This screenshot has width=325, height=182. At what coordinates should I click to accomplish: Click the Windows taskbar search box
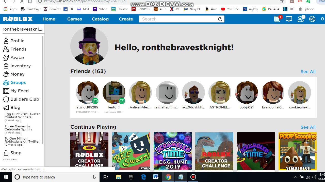[x=56, y=177]
